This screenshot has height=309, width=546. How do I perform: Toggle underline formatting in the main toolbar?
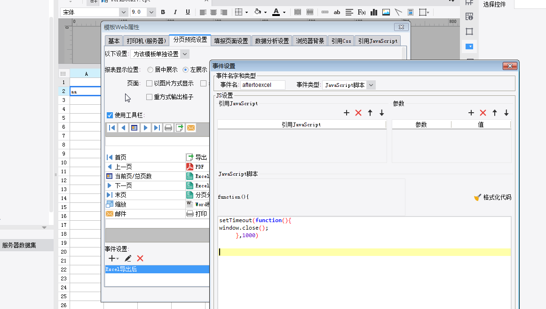(x=188, y=12)
